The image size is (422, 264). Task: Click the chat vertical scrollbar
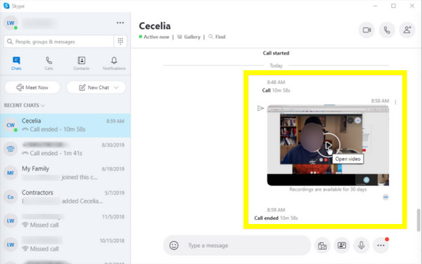[418, 220]
